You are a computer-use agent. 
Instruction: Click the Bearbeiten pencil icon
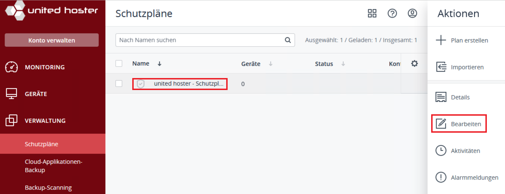click(441, 123)
